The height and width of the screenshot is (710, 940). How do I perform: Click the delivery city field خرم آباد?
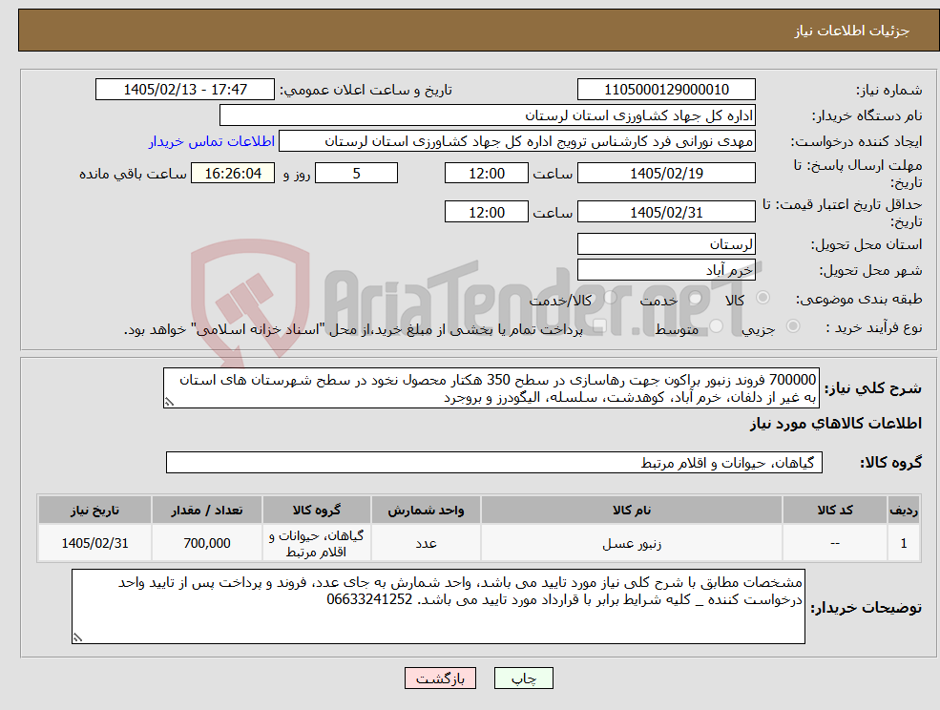[x=666, y=270]
